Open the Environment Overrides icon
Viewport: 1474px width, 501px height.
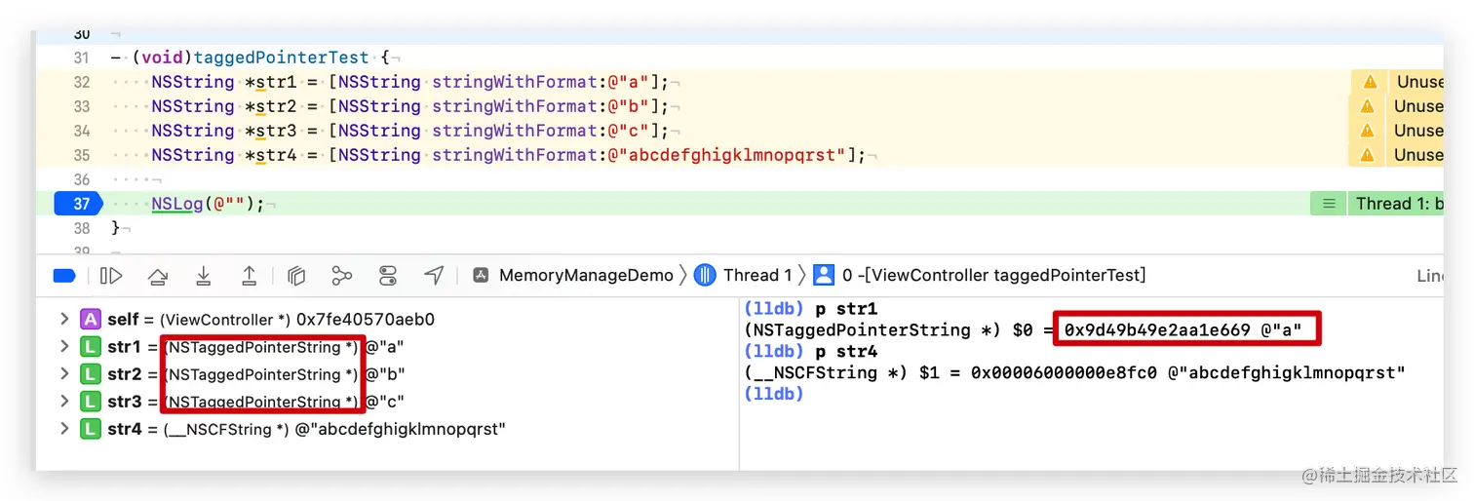(x=388, y=276)
